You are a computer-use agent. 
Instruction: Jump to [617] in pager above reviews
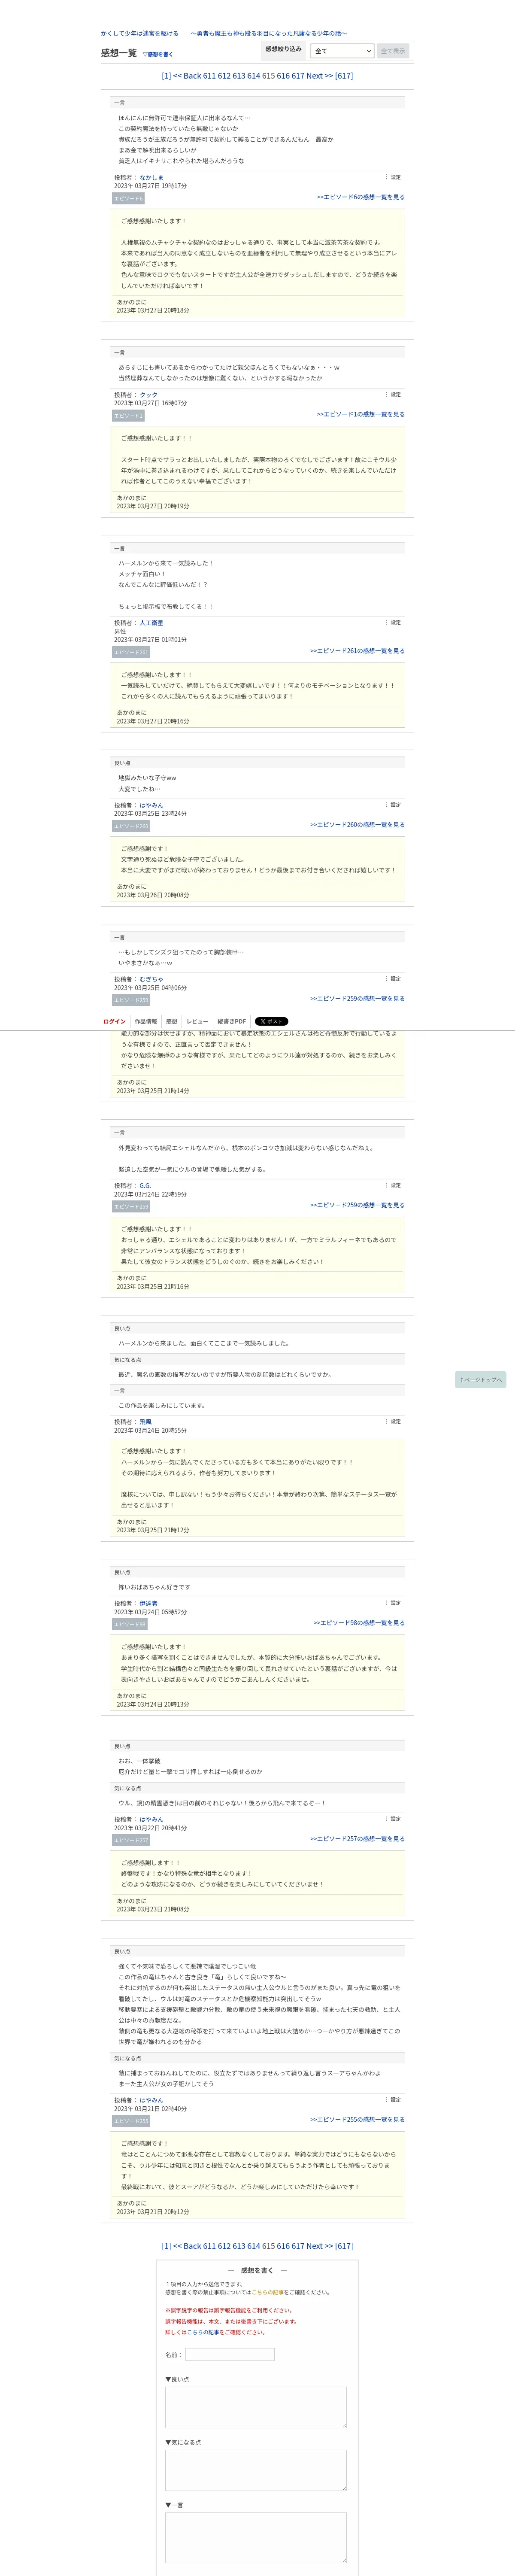(344, 76)
